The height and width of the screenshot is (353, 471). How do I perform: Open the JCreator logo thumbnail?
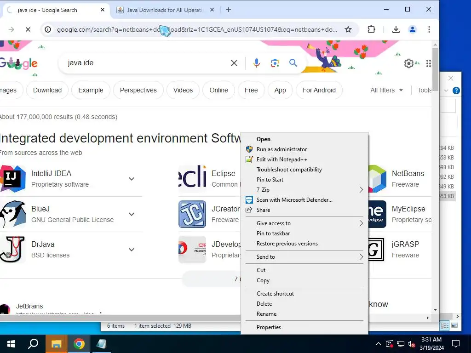(192, 214)
